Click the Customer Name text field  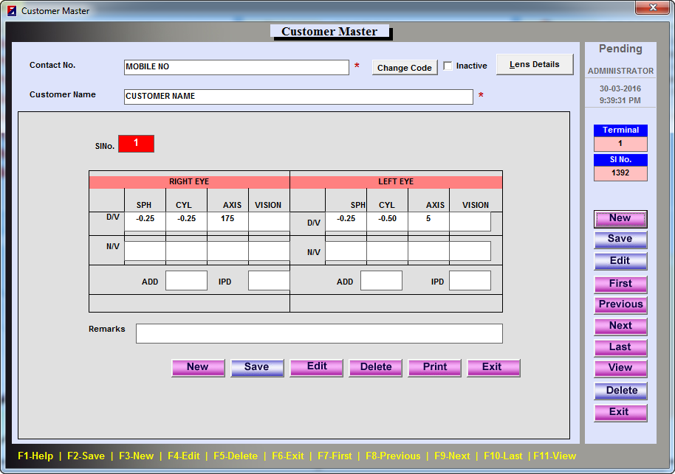point(298,97)
